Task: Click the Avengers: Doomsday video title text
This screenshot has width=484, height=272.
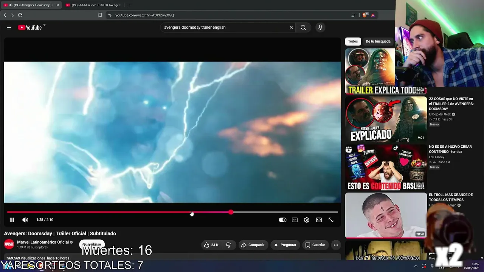Action: (x=60, y=233)
